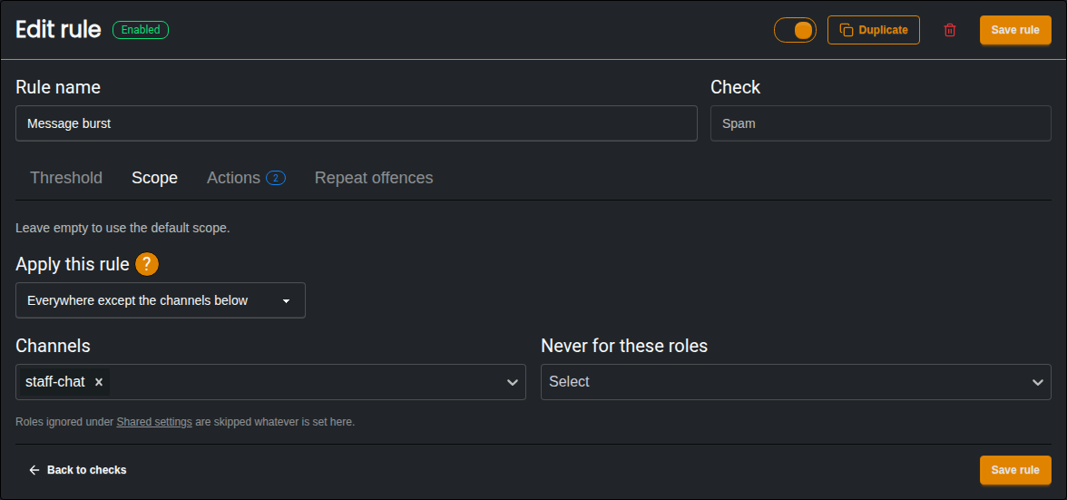
Task: Open the Shared settings link
Action: [154, 422]
